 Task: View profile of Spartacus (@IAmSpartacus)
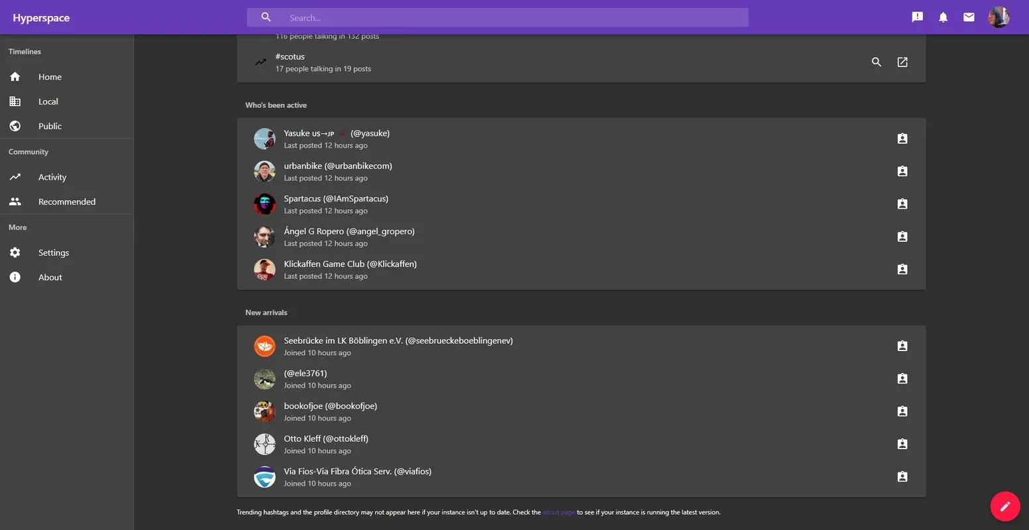(x=902, y=204)
